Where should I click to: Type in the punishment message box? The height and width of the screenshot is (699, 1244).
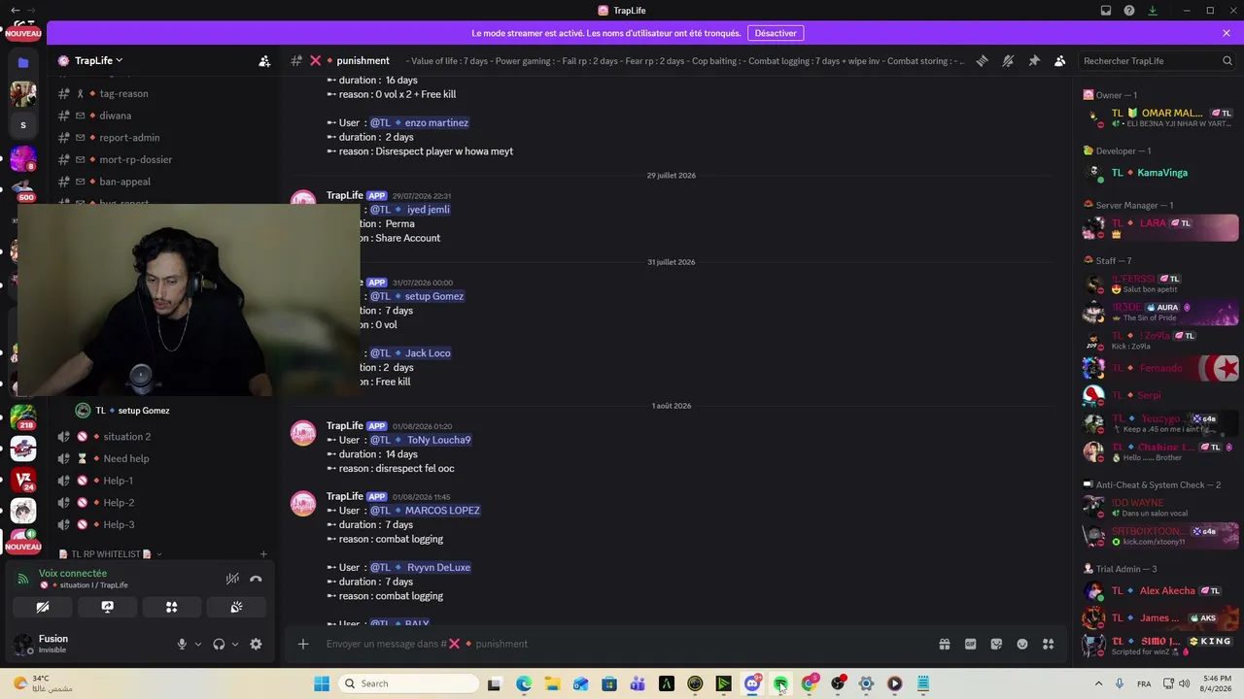(622, 644)
